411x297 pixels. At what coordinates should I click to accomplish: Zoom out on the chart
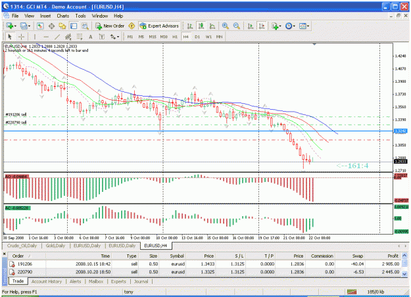tap(237, 26)
